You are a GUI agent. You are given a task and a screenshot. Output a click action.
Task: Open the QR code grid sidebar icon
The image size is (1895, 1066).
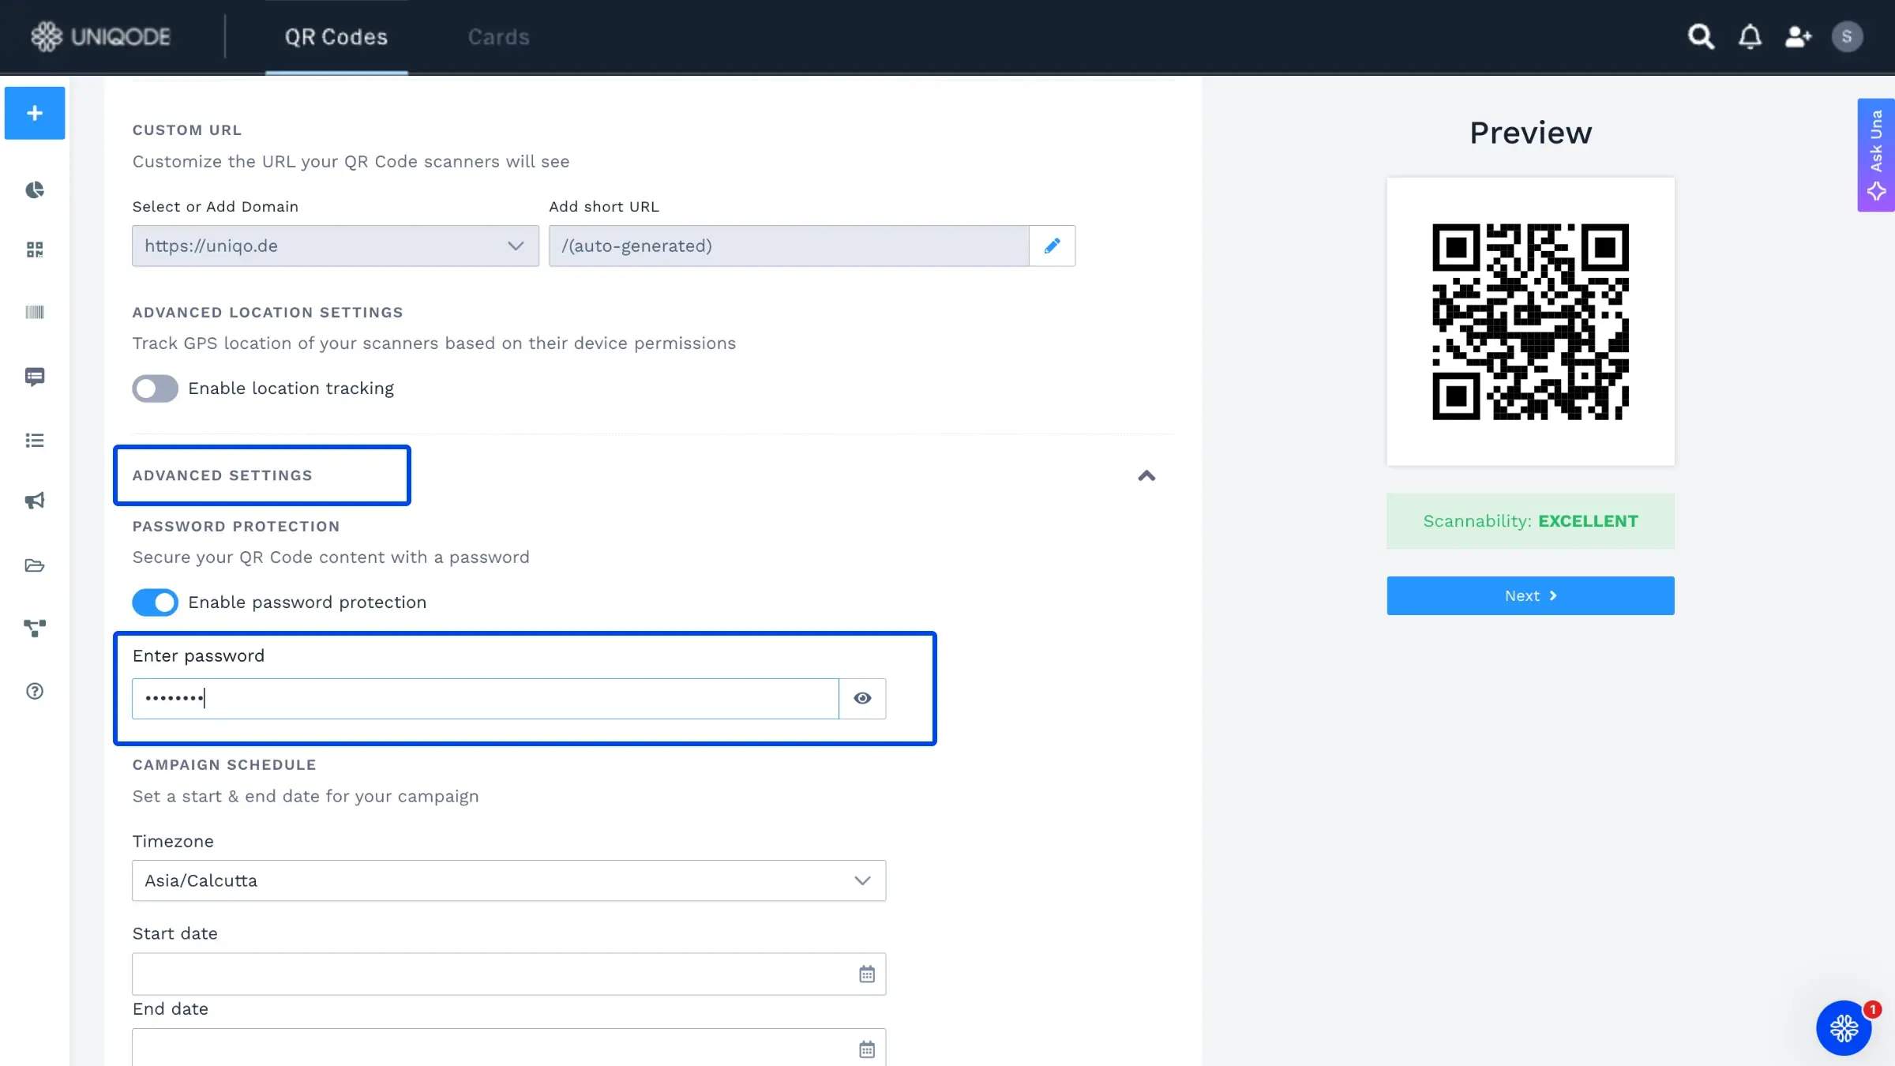(35, 250)
